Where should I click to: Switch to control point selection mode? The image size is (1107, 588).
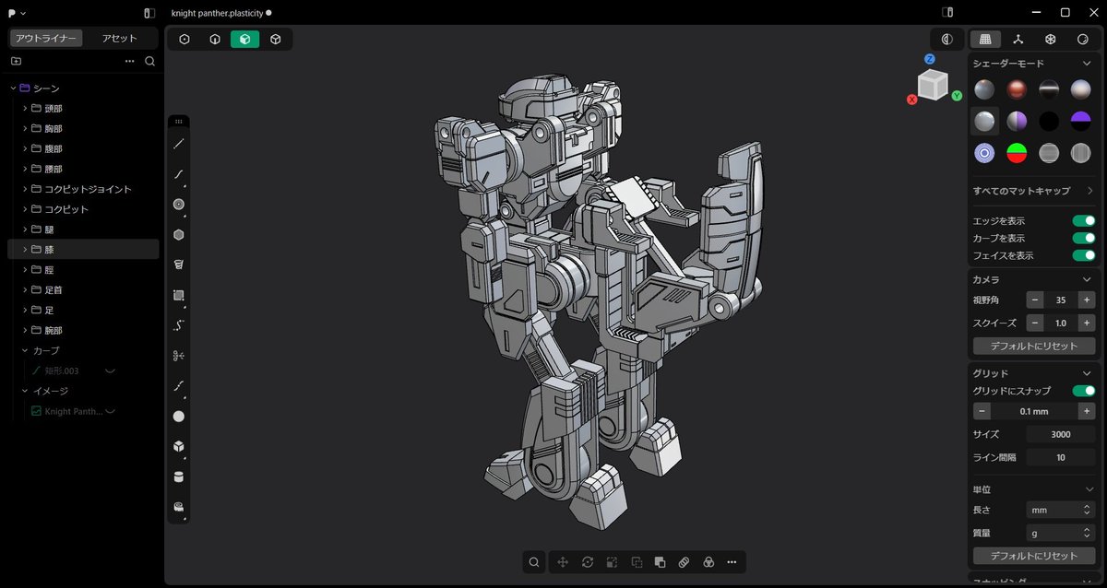pyautogui.click(x=184, y=40)
